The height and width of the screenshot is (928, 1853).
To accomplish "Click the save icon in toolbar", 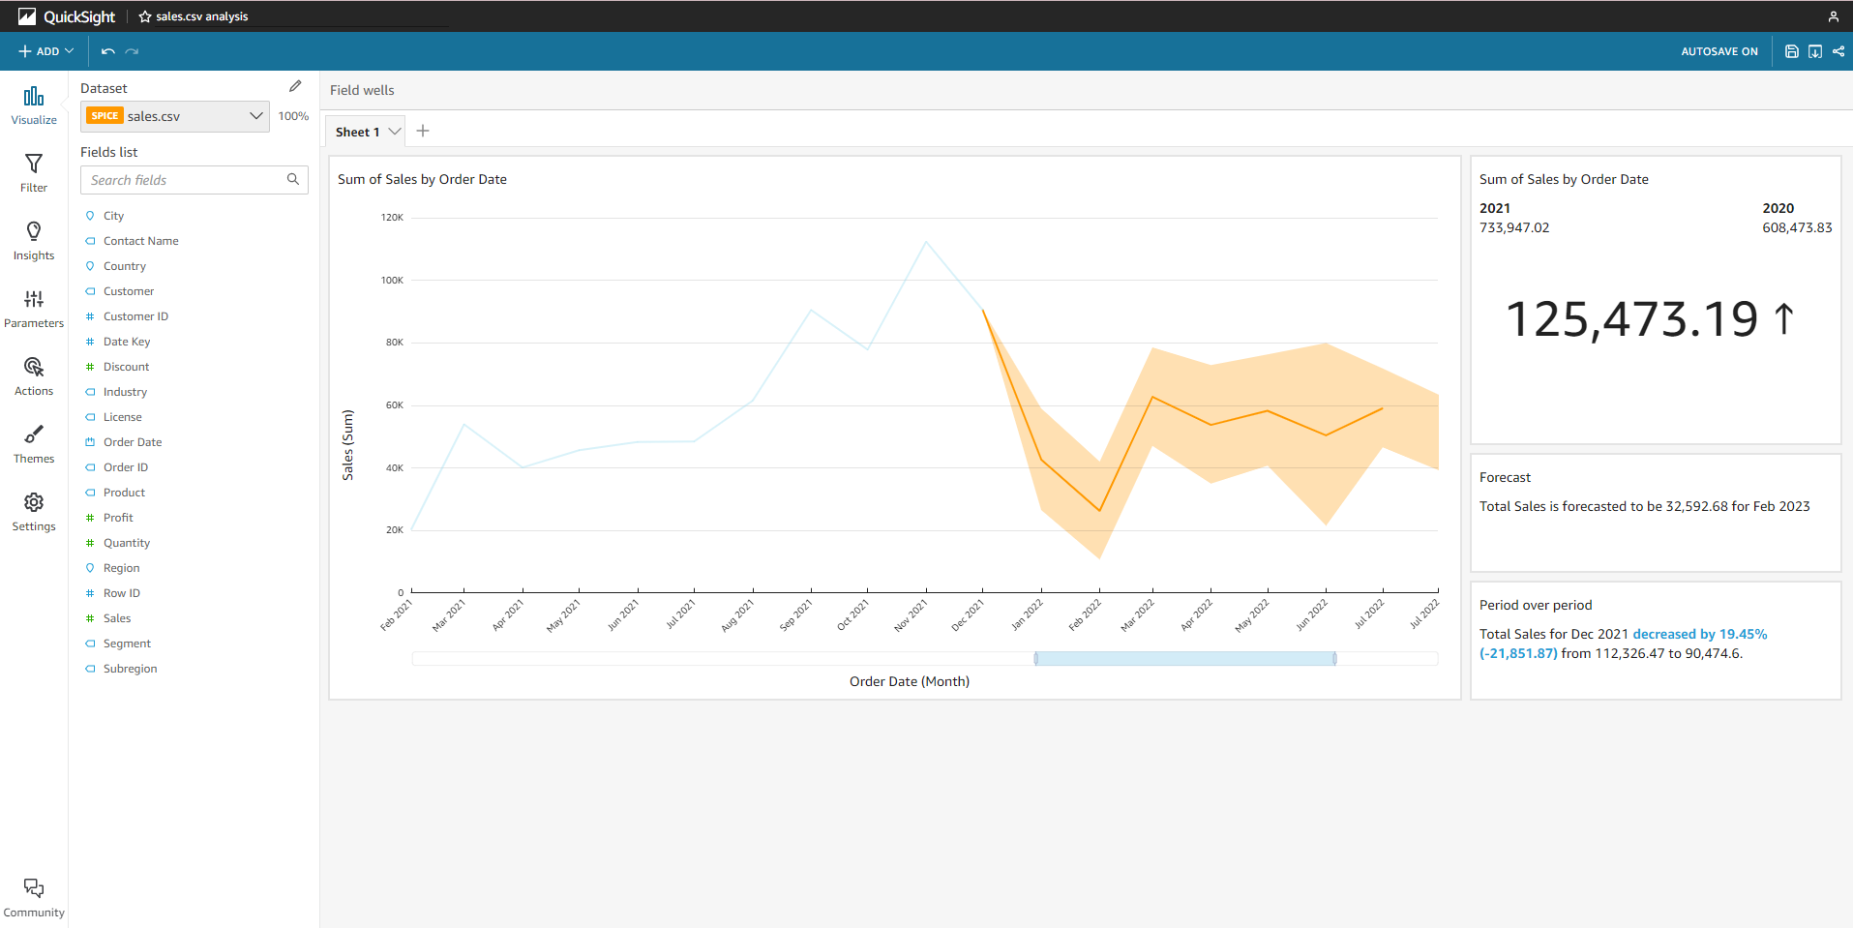I will pos(1792,51).
